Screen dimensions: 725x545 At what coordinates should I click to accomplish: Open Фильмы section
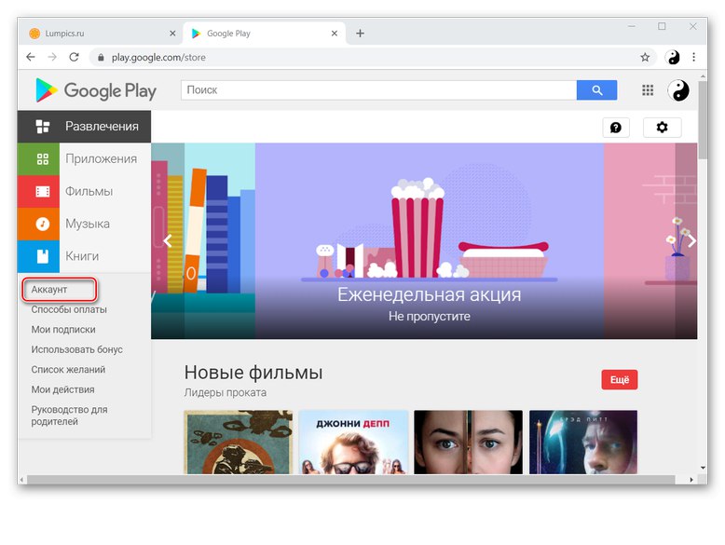click(x=84, y=191)
